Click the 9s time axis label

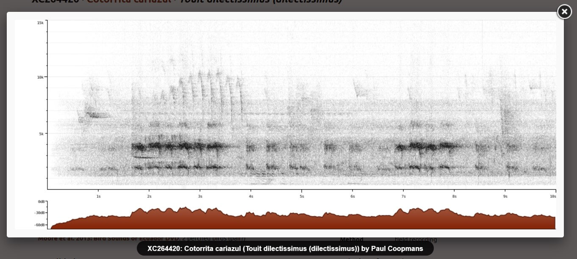(x=505, y=196)
